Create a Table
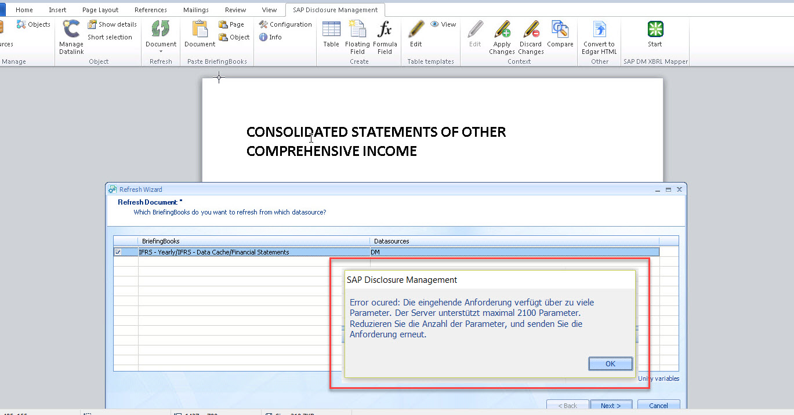 (x=331, y=34)
